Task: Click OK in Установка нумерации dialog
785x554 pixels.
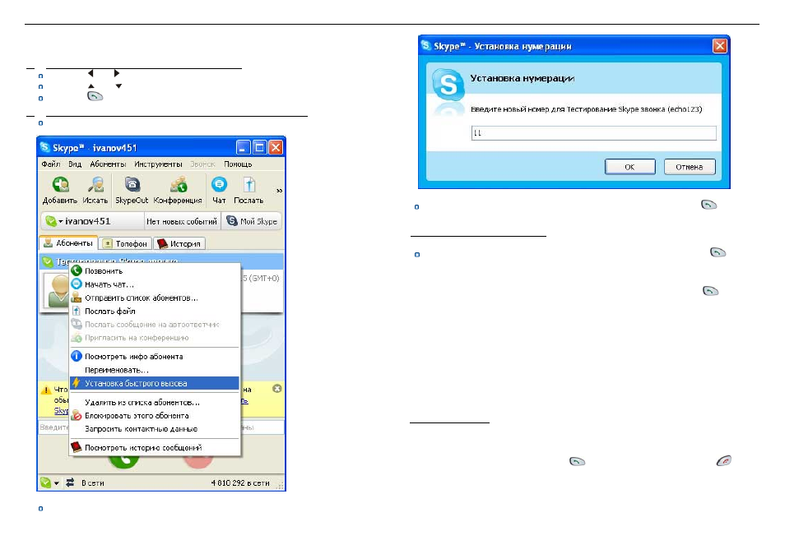Action: 629,167
